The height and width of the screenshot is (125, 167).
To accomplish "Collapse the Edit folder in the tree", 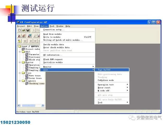I will 20,52.
